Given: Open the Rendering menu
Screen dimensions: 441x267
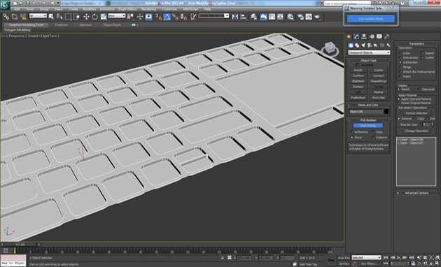Looking at the screenshot, I should (x=149, y=9).
